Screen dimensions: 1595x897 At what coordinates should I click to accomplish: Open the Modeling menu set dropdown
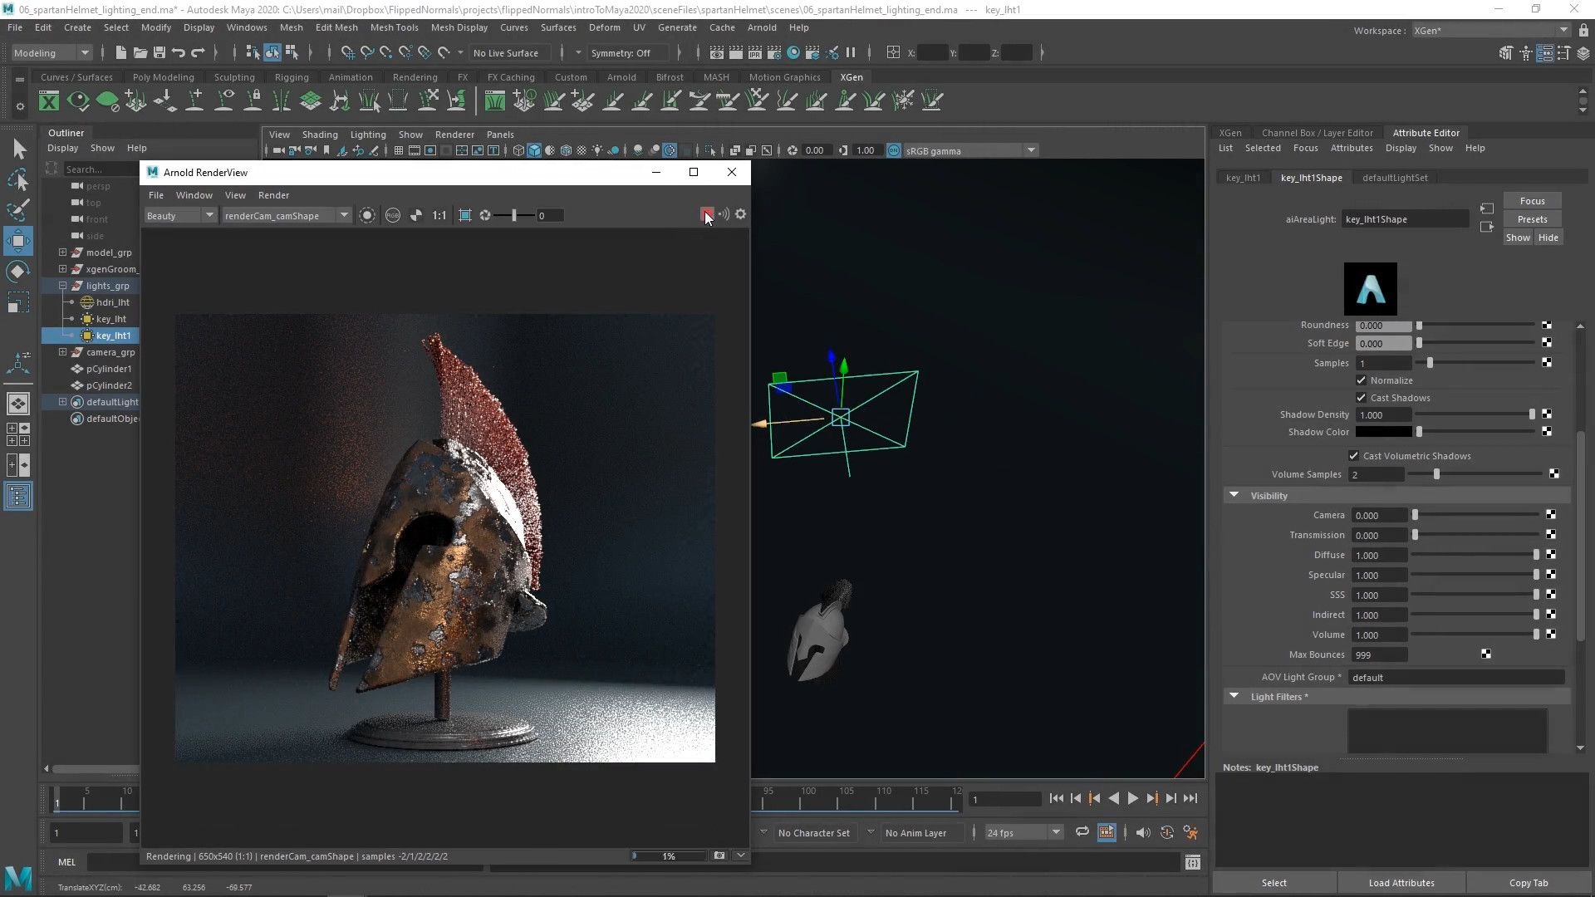click(x=52, y=52)
